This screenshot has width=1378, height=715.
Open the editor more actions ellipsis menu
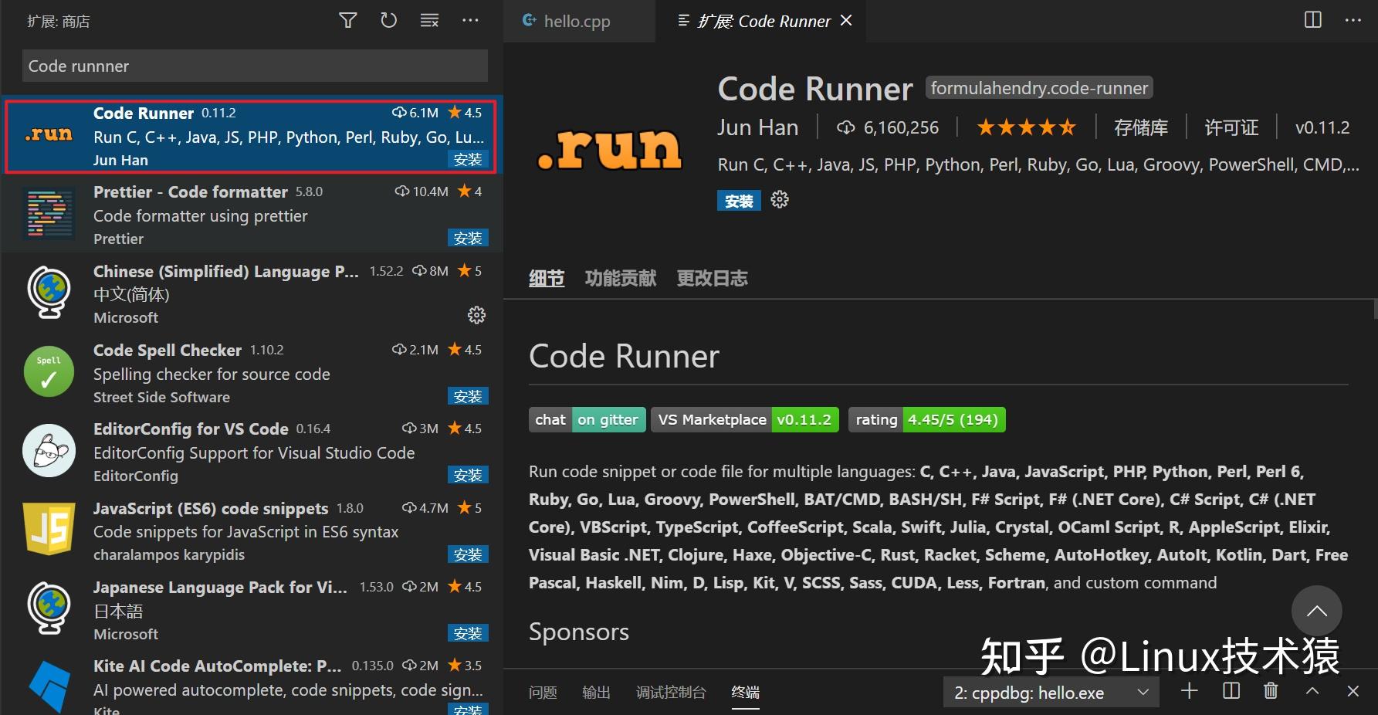tap(1353, 20)
